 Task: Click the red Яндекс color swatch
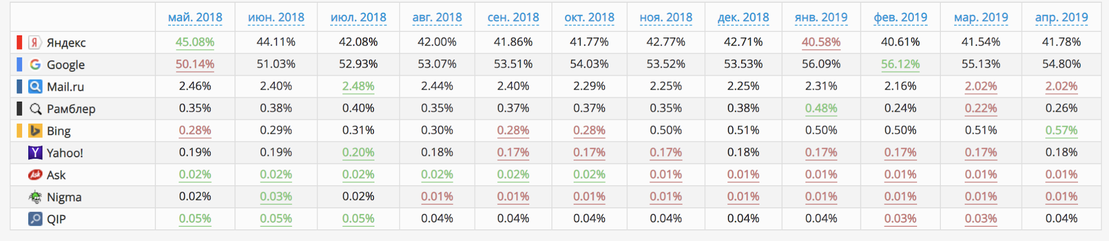[19, 43]
